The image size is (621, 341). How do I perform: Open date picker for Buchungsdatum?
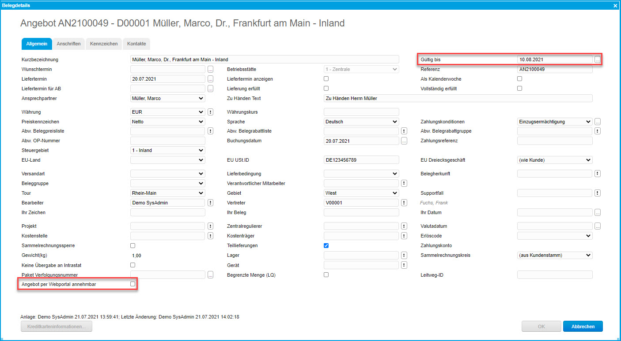tap(404, 141)
